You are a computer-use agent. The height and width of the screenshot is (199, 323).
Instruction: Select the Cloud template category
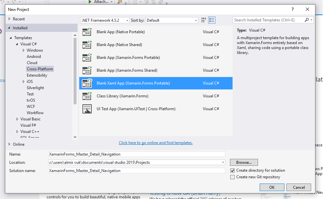tap(32, 63)
